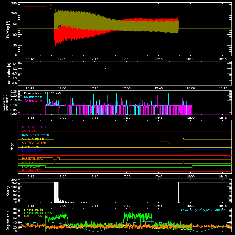Screen dimensions: 235x235
Task: Click the Absolute geomagnetic latitude label
Action: tap(203, 210)
